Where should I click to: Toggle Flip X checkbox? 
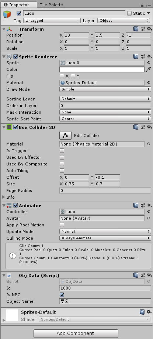click(x=62, y=76)
